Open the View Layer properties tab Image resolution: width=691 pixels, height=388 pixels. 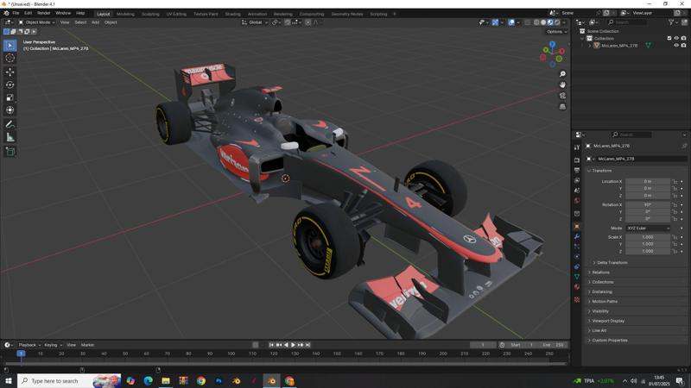[x=577, y=180]
